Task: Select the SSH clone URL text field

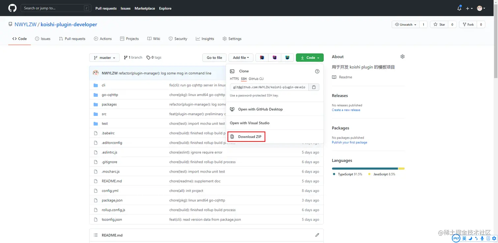Action: pos(269,87)
